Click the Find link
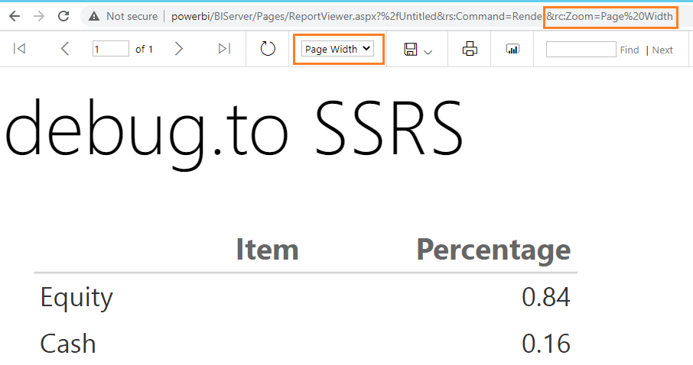693x365 pixels. click(630, 50)
